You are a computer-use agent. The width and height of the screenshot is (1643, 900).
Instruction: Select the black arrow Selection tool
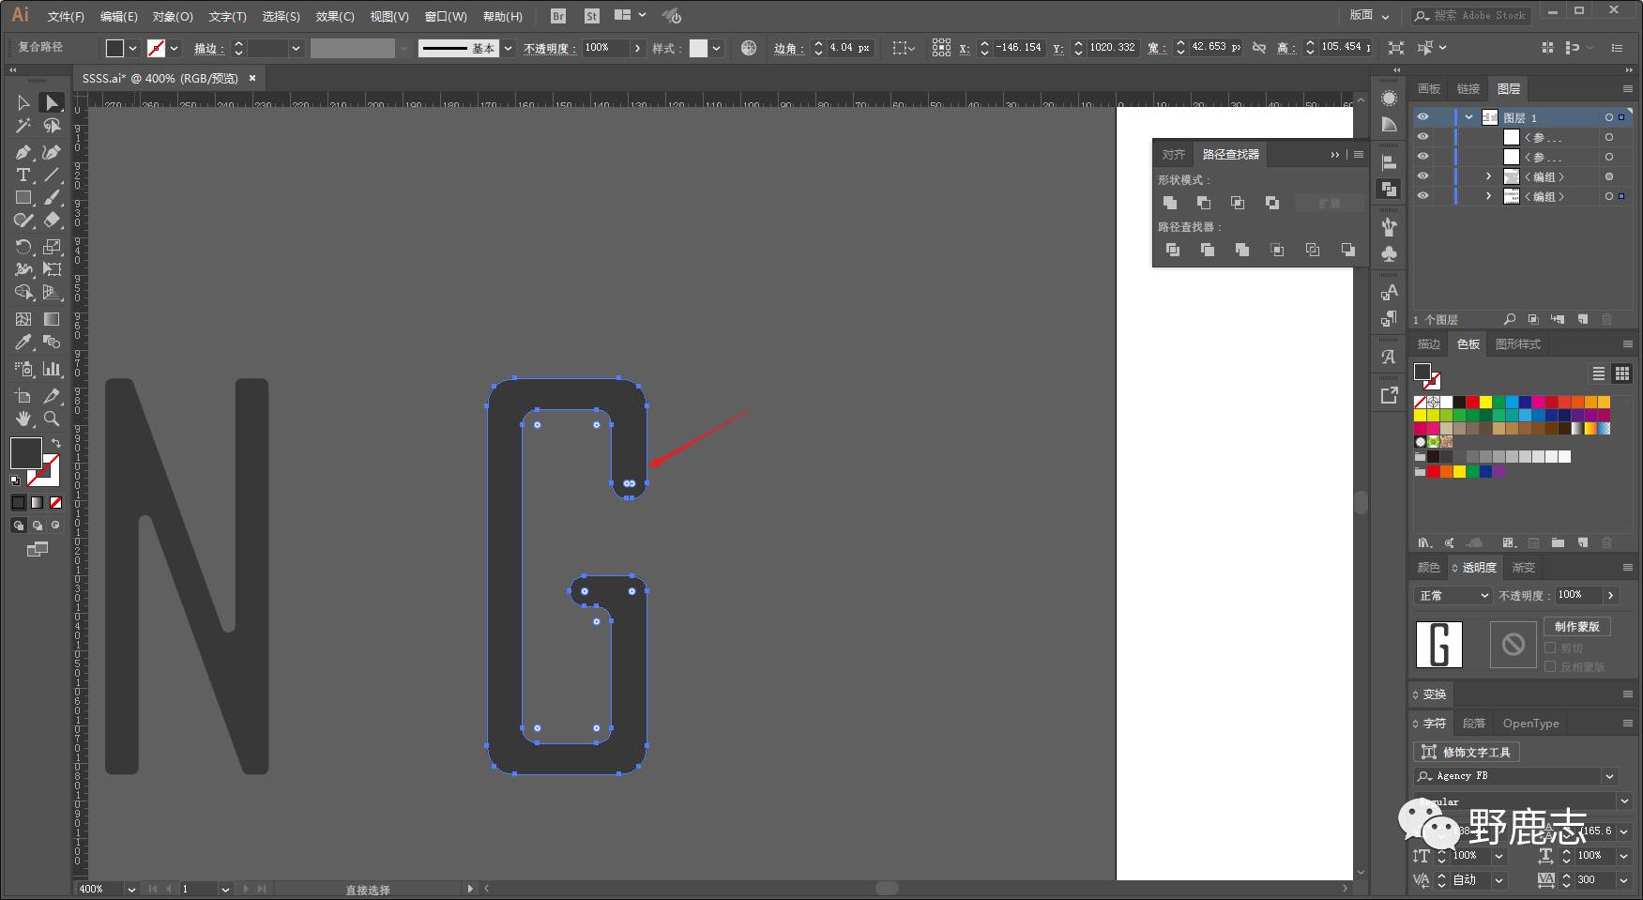click(x=23, y=103)
